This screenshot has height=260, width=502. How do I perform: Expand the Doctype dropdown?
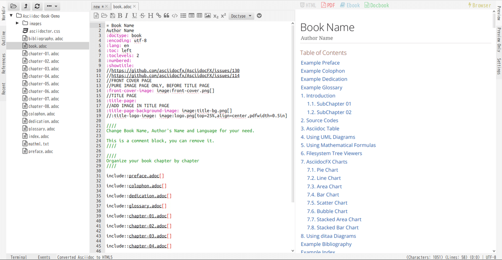click(242, 16)
